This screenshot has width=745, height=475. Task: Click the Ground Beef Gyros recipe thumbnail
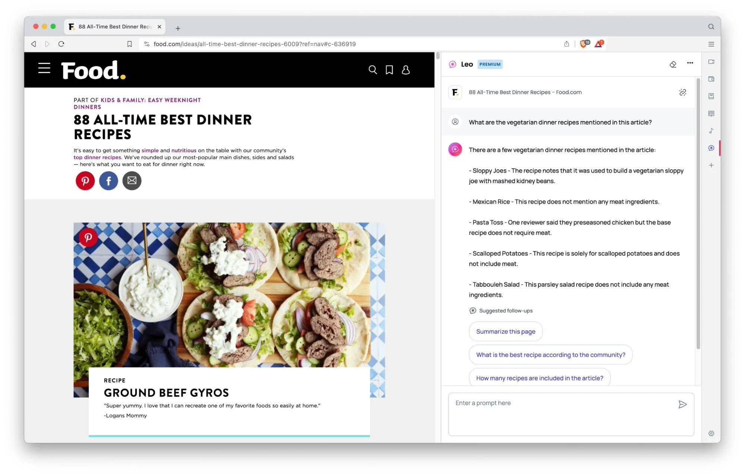coord(229,310)
